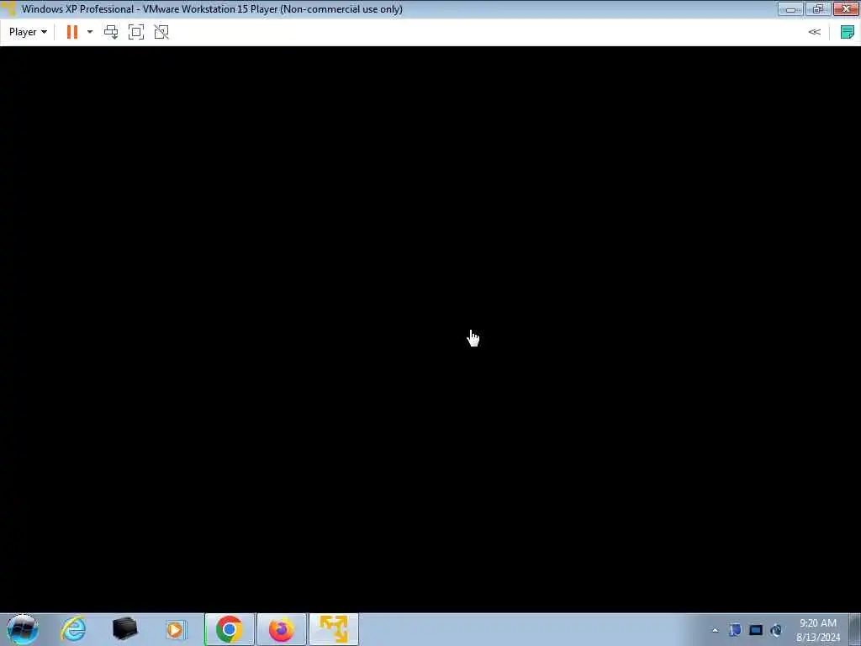Expand the power options dropdown arrow beside pause
This screenshot has width=861, height=646.
[x=90, y=32]
